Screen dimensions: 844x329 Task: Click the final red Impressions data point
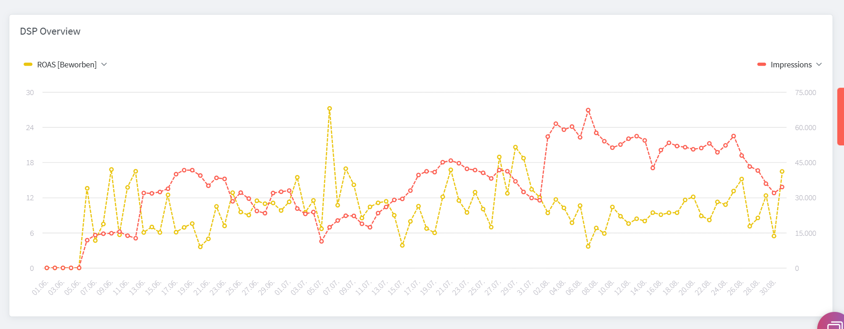click(x=782, y=187)
